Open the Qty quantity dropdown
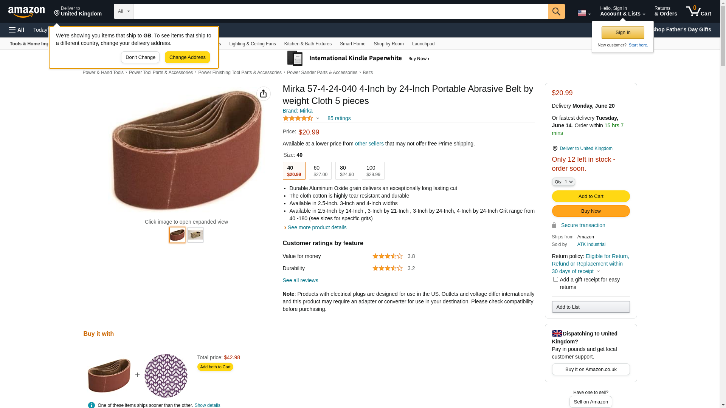The width and height of the screenshot is (726, 408). [563, 182]
